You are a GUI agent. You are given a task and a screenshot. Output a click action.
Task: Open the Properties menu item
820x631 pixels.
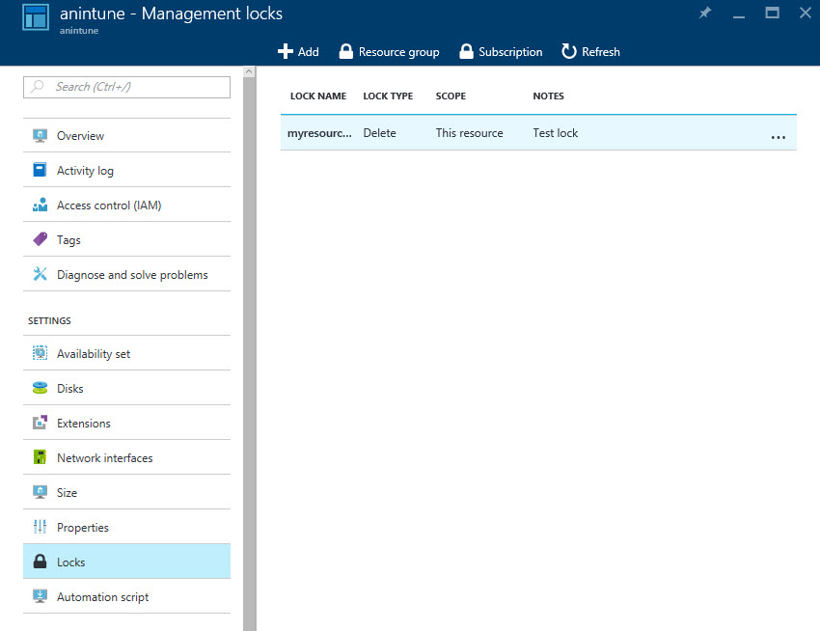[x=126, y=527]
